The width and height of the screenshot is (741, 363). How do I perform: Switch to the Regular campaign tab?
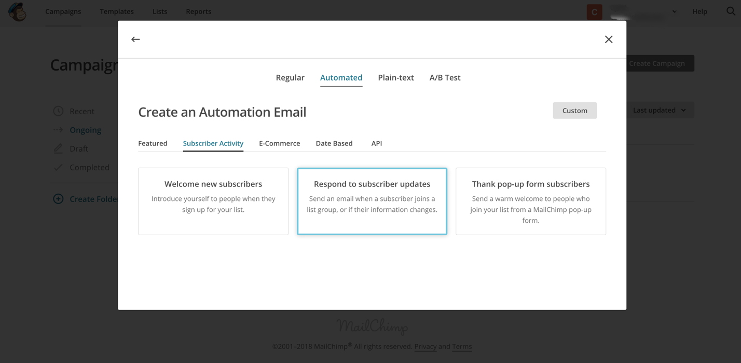click(290, 78)
